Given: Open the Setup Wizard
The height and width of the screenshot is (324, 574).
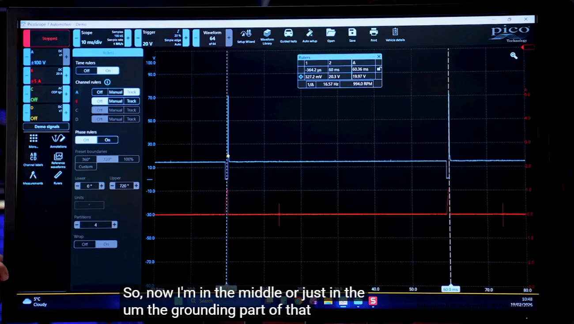Looking at the screenshot, I should point(246,36).
